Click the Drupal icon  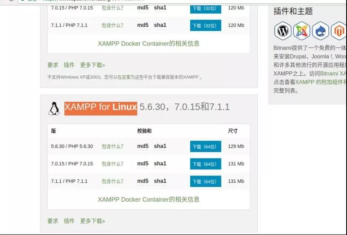[x=321, y=31]
